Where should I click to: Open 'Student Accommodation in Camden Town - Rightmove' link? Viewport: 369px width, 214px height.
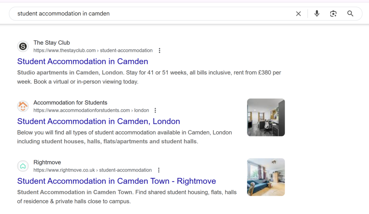(116, 181)
